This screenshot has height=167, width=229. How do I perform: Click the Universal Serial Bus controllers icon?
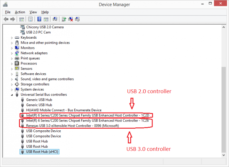17,95
